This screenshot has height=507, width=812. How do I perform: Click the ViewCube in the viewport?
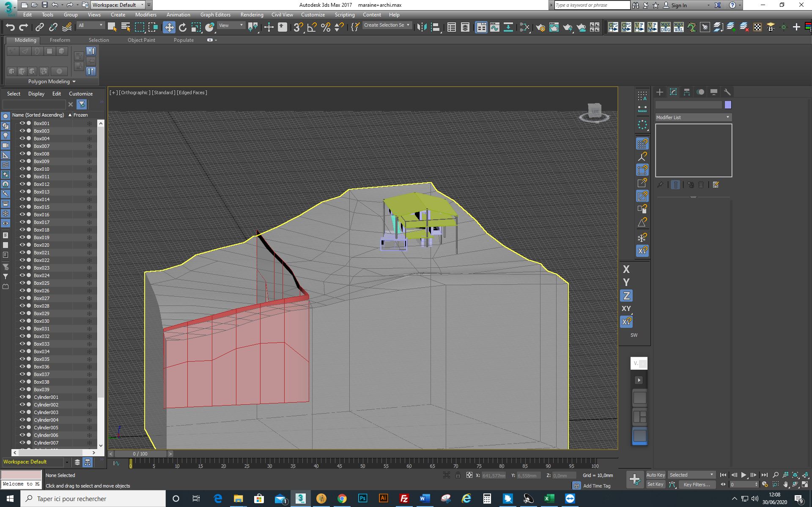click(595, 112)
